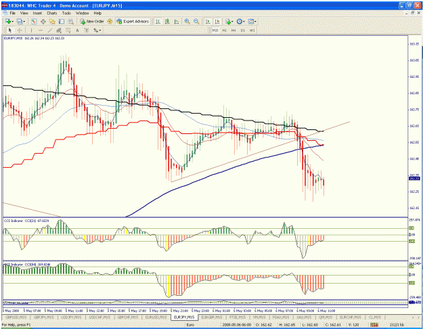Viewport: 423px width, 329px height.
Task: Expand the Indicators dropdown arrow
Action: pyautogui.click(x=232, y=22)
